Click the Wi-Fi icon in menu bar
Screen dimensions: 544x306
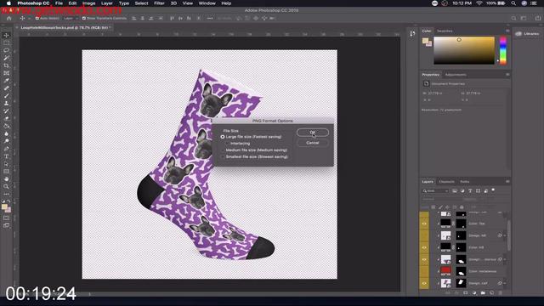click(x=479, y=3)
